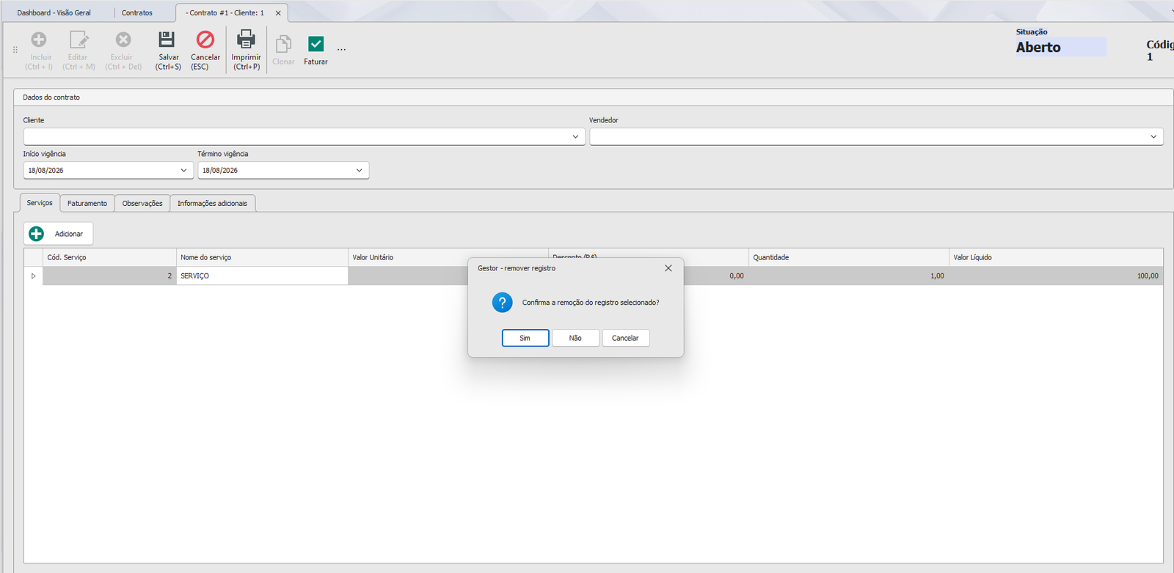Open the Observações tab
This screenshot has width=1174, height=573.
(142, 204)
